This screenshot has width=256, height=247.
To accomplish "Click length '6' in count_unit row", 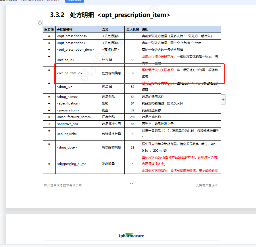I will (x=132, y=134).
